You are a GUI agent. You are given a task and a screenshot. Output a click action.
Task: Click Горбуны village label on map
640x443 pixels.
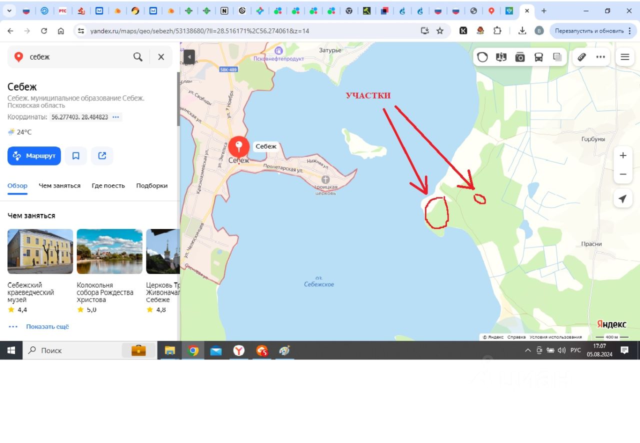coord(593,139)
